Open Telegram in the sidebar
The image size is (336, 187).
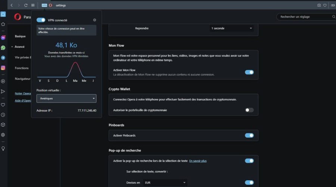(x=3, y=58)
